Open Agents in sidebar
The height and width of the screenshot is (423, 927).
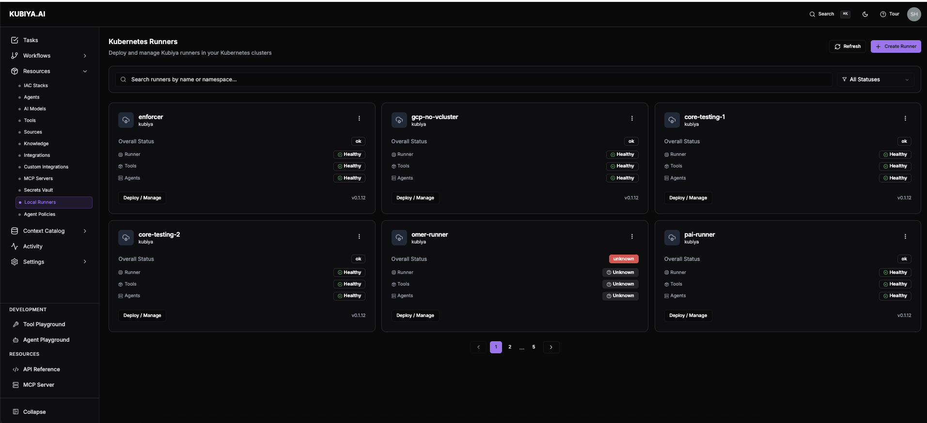point(31,97)
